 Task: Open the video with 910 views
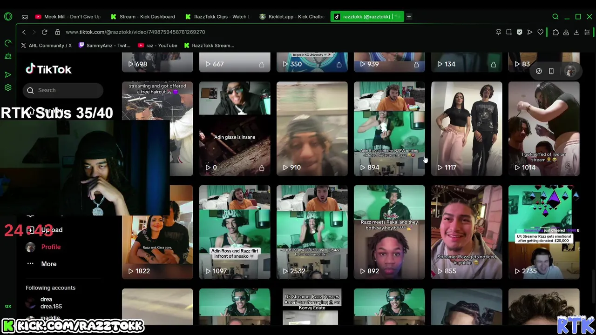coord(312,128)
